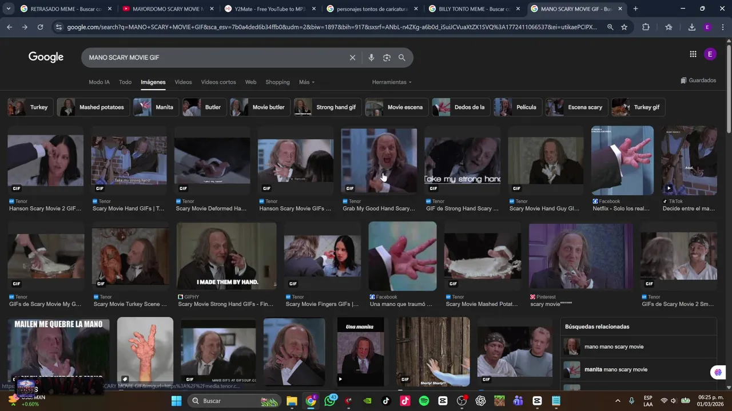Open the Google apps grid
732x411 pixels.
point(693,54)
